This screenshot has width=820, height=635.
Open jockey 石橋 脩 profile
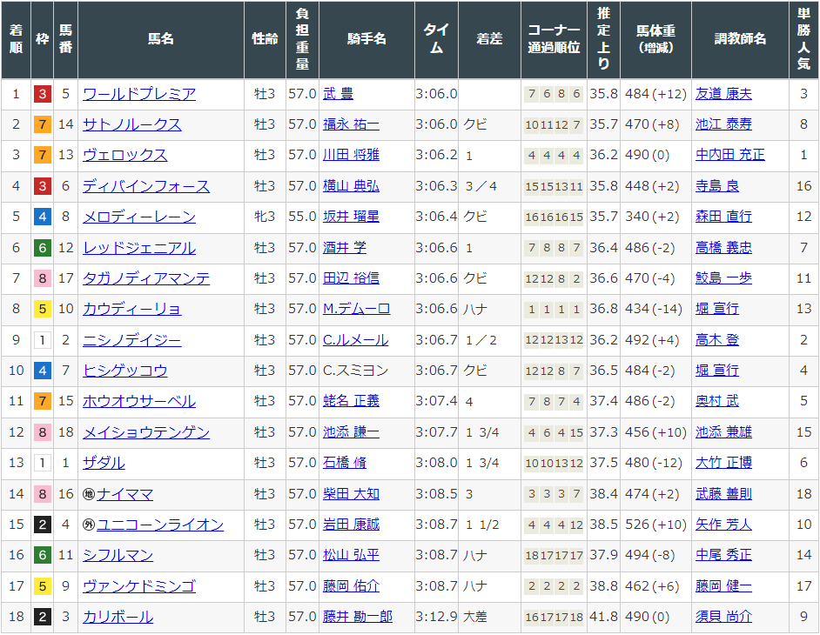pyautogui.click(x=345, y=463)
